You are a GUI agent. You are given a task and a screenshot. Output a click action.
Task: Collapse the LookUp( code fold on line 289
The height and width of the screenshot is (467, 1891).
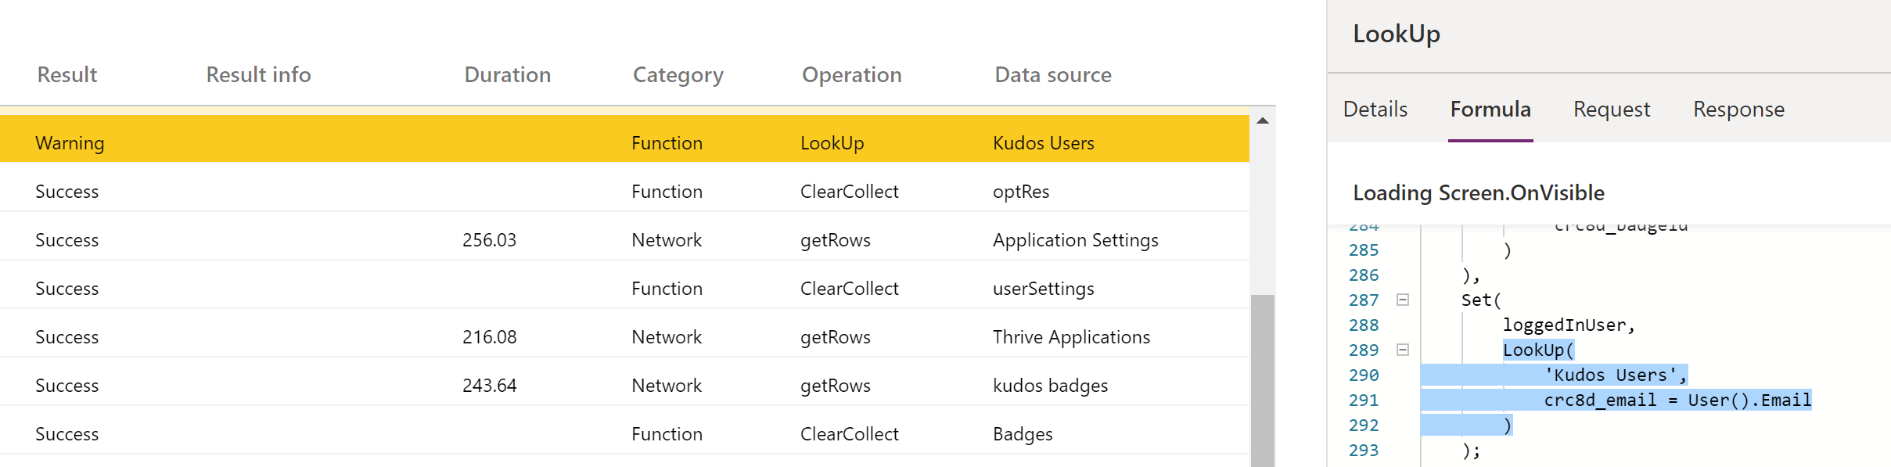(x=1403, y=350)
